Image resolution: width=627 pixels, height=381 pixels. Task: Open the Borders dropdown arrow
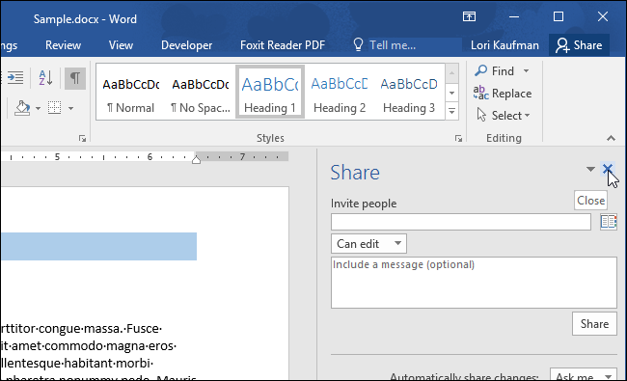pyautogui.click(x=70, y=108)
